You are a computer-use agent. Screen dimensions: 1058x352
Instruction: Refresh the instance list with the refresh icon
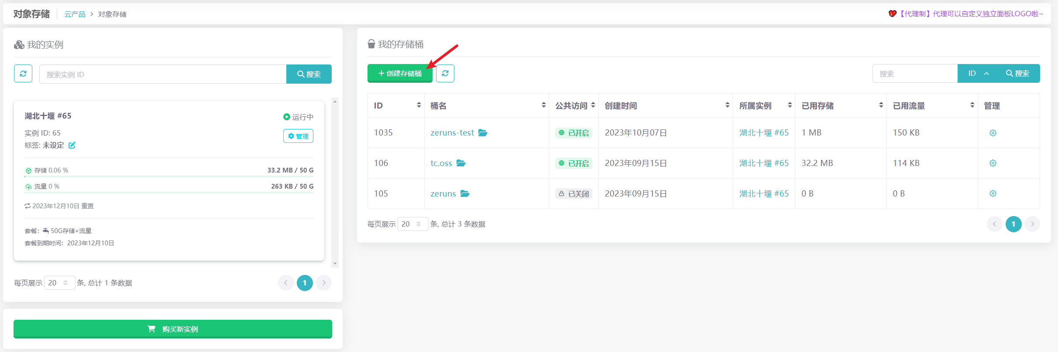click(x=23, y=74)
